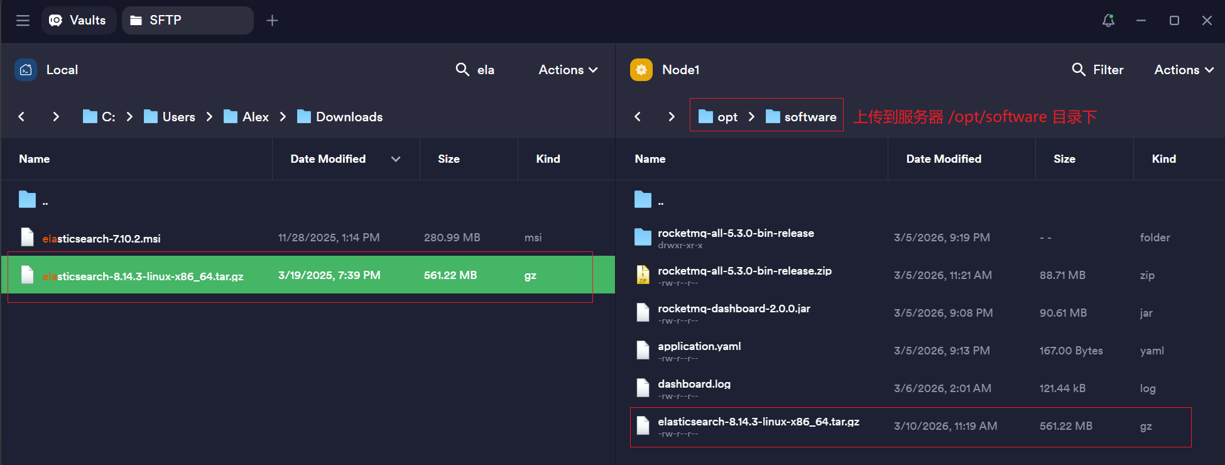Navigate to opt folder in Node1 breadcrumb
1225x465 pixels.
[x=727, y=117]
